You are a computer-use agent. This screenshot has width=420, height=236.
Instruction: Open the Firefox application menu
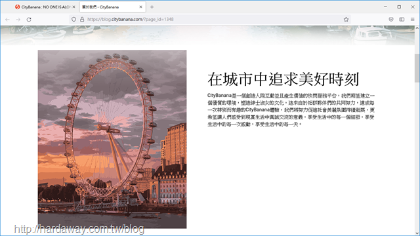413,19
